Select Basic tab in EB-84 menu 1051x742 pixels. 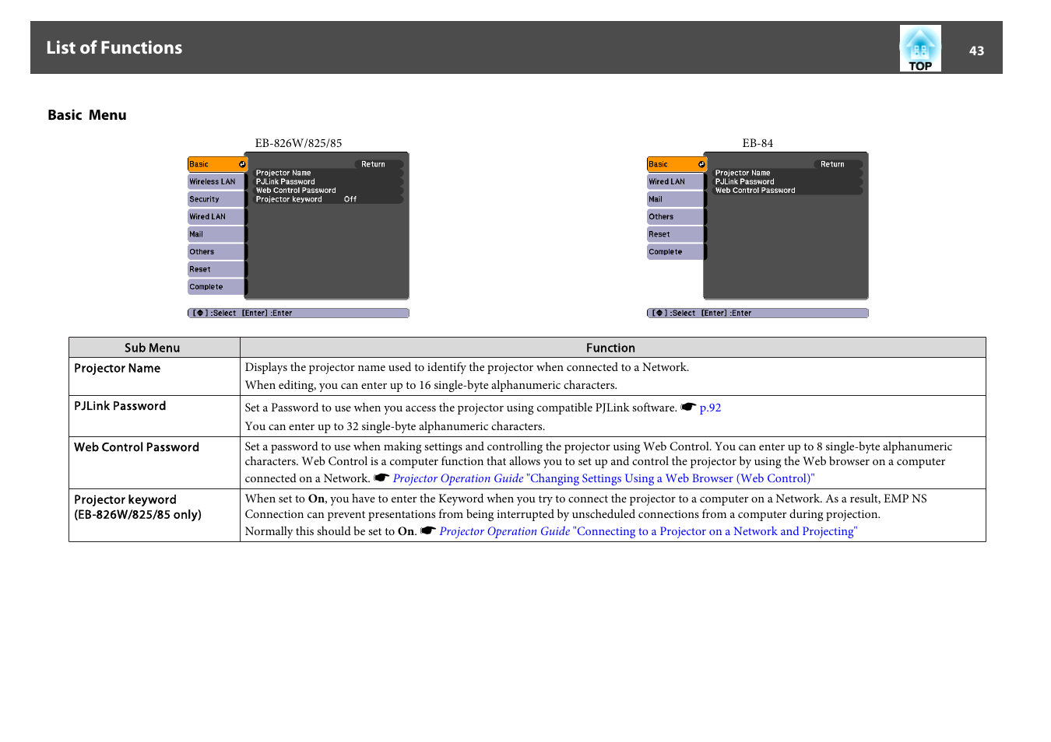(x=677, y=164)
